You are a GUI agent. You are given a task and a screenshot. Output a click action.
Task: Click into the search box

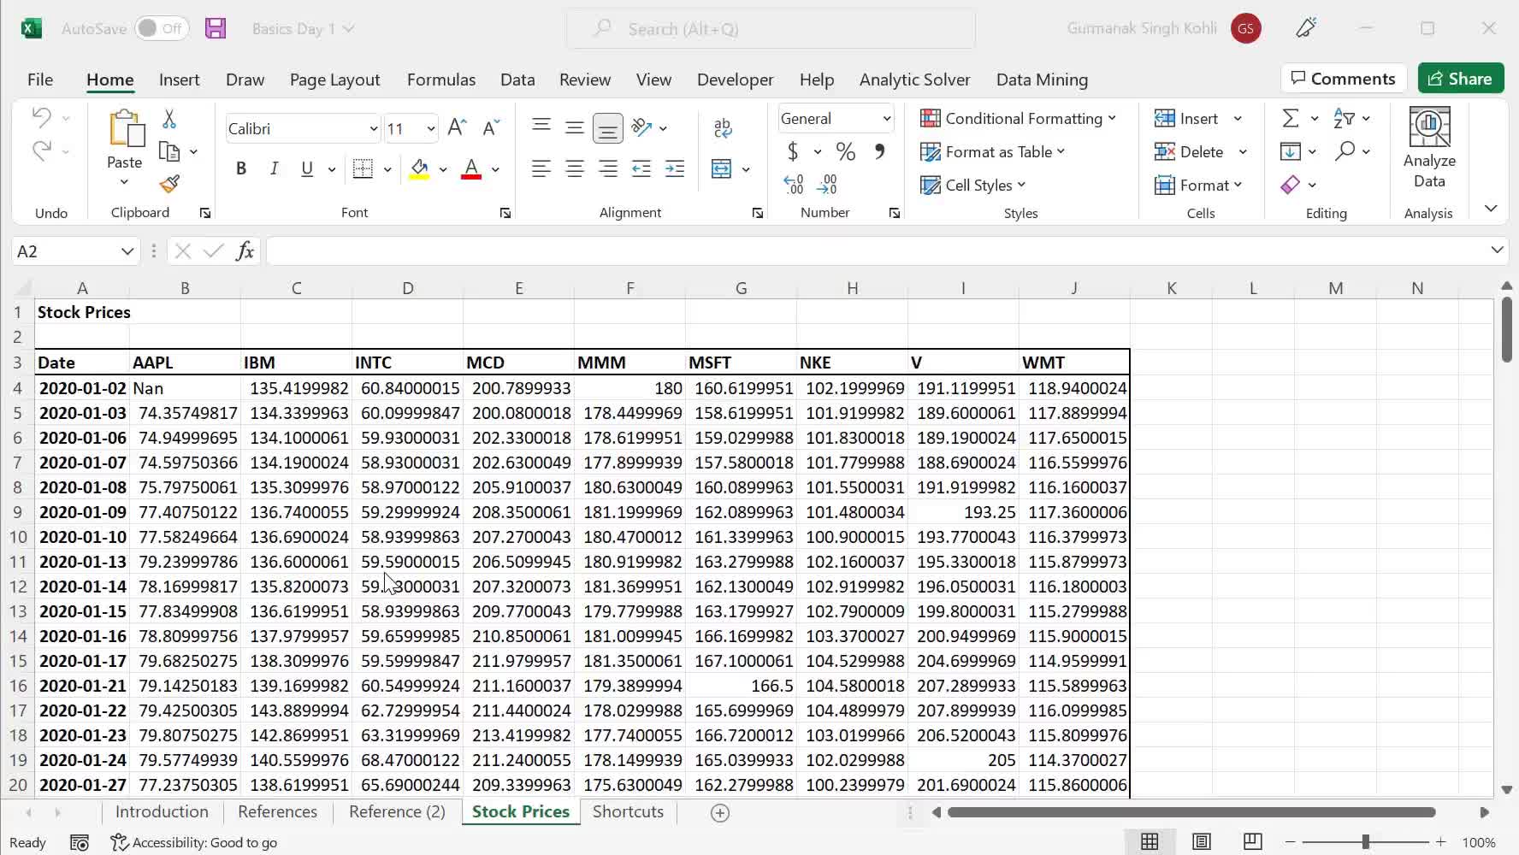(x=770, y=28)
